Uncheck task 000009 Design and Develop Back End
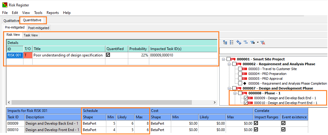 pos(246,98)
